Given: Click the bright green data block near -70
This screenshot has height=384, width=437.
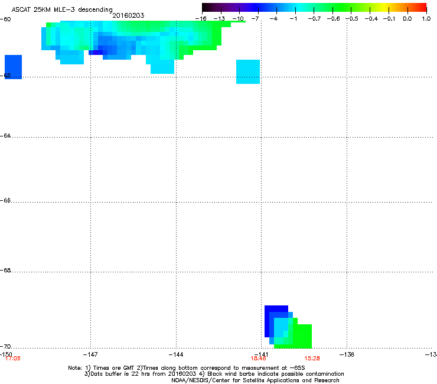Looking at the screenshot, I should (x=302, y=336).
